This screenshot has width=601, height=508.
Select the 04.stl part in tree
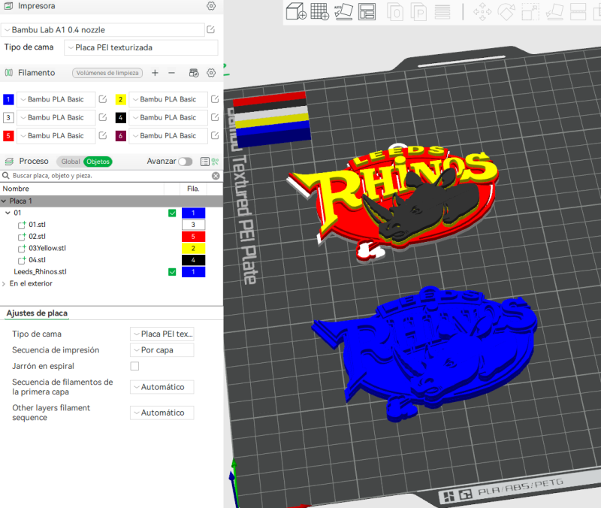(37, 260)
